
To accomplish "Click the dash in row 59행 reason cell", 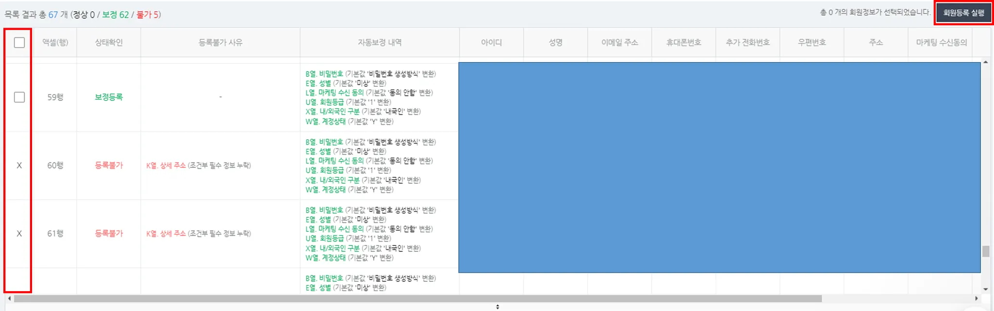I will (x=220, y=97).
